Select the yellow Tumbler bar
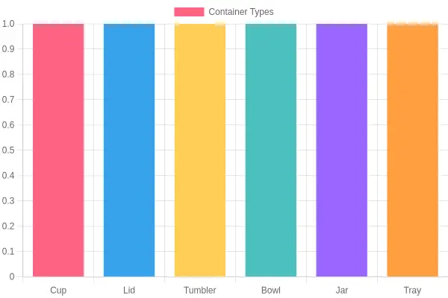Viewport: 448px width, 298px height. (200, 150)
